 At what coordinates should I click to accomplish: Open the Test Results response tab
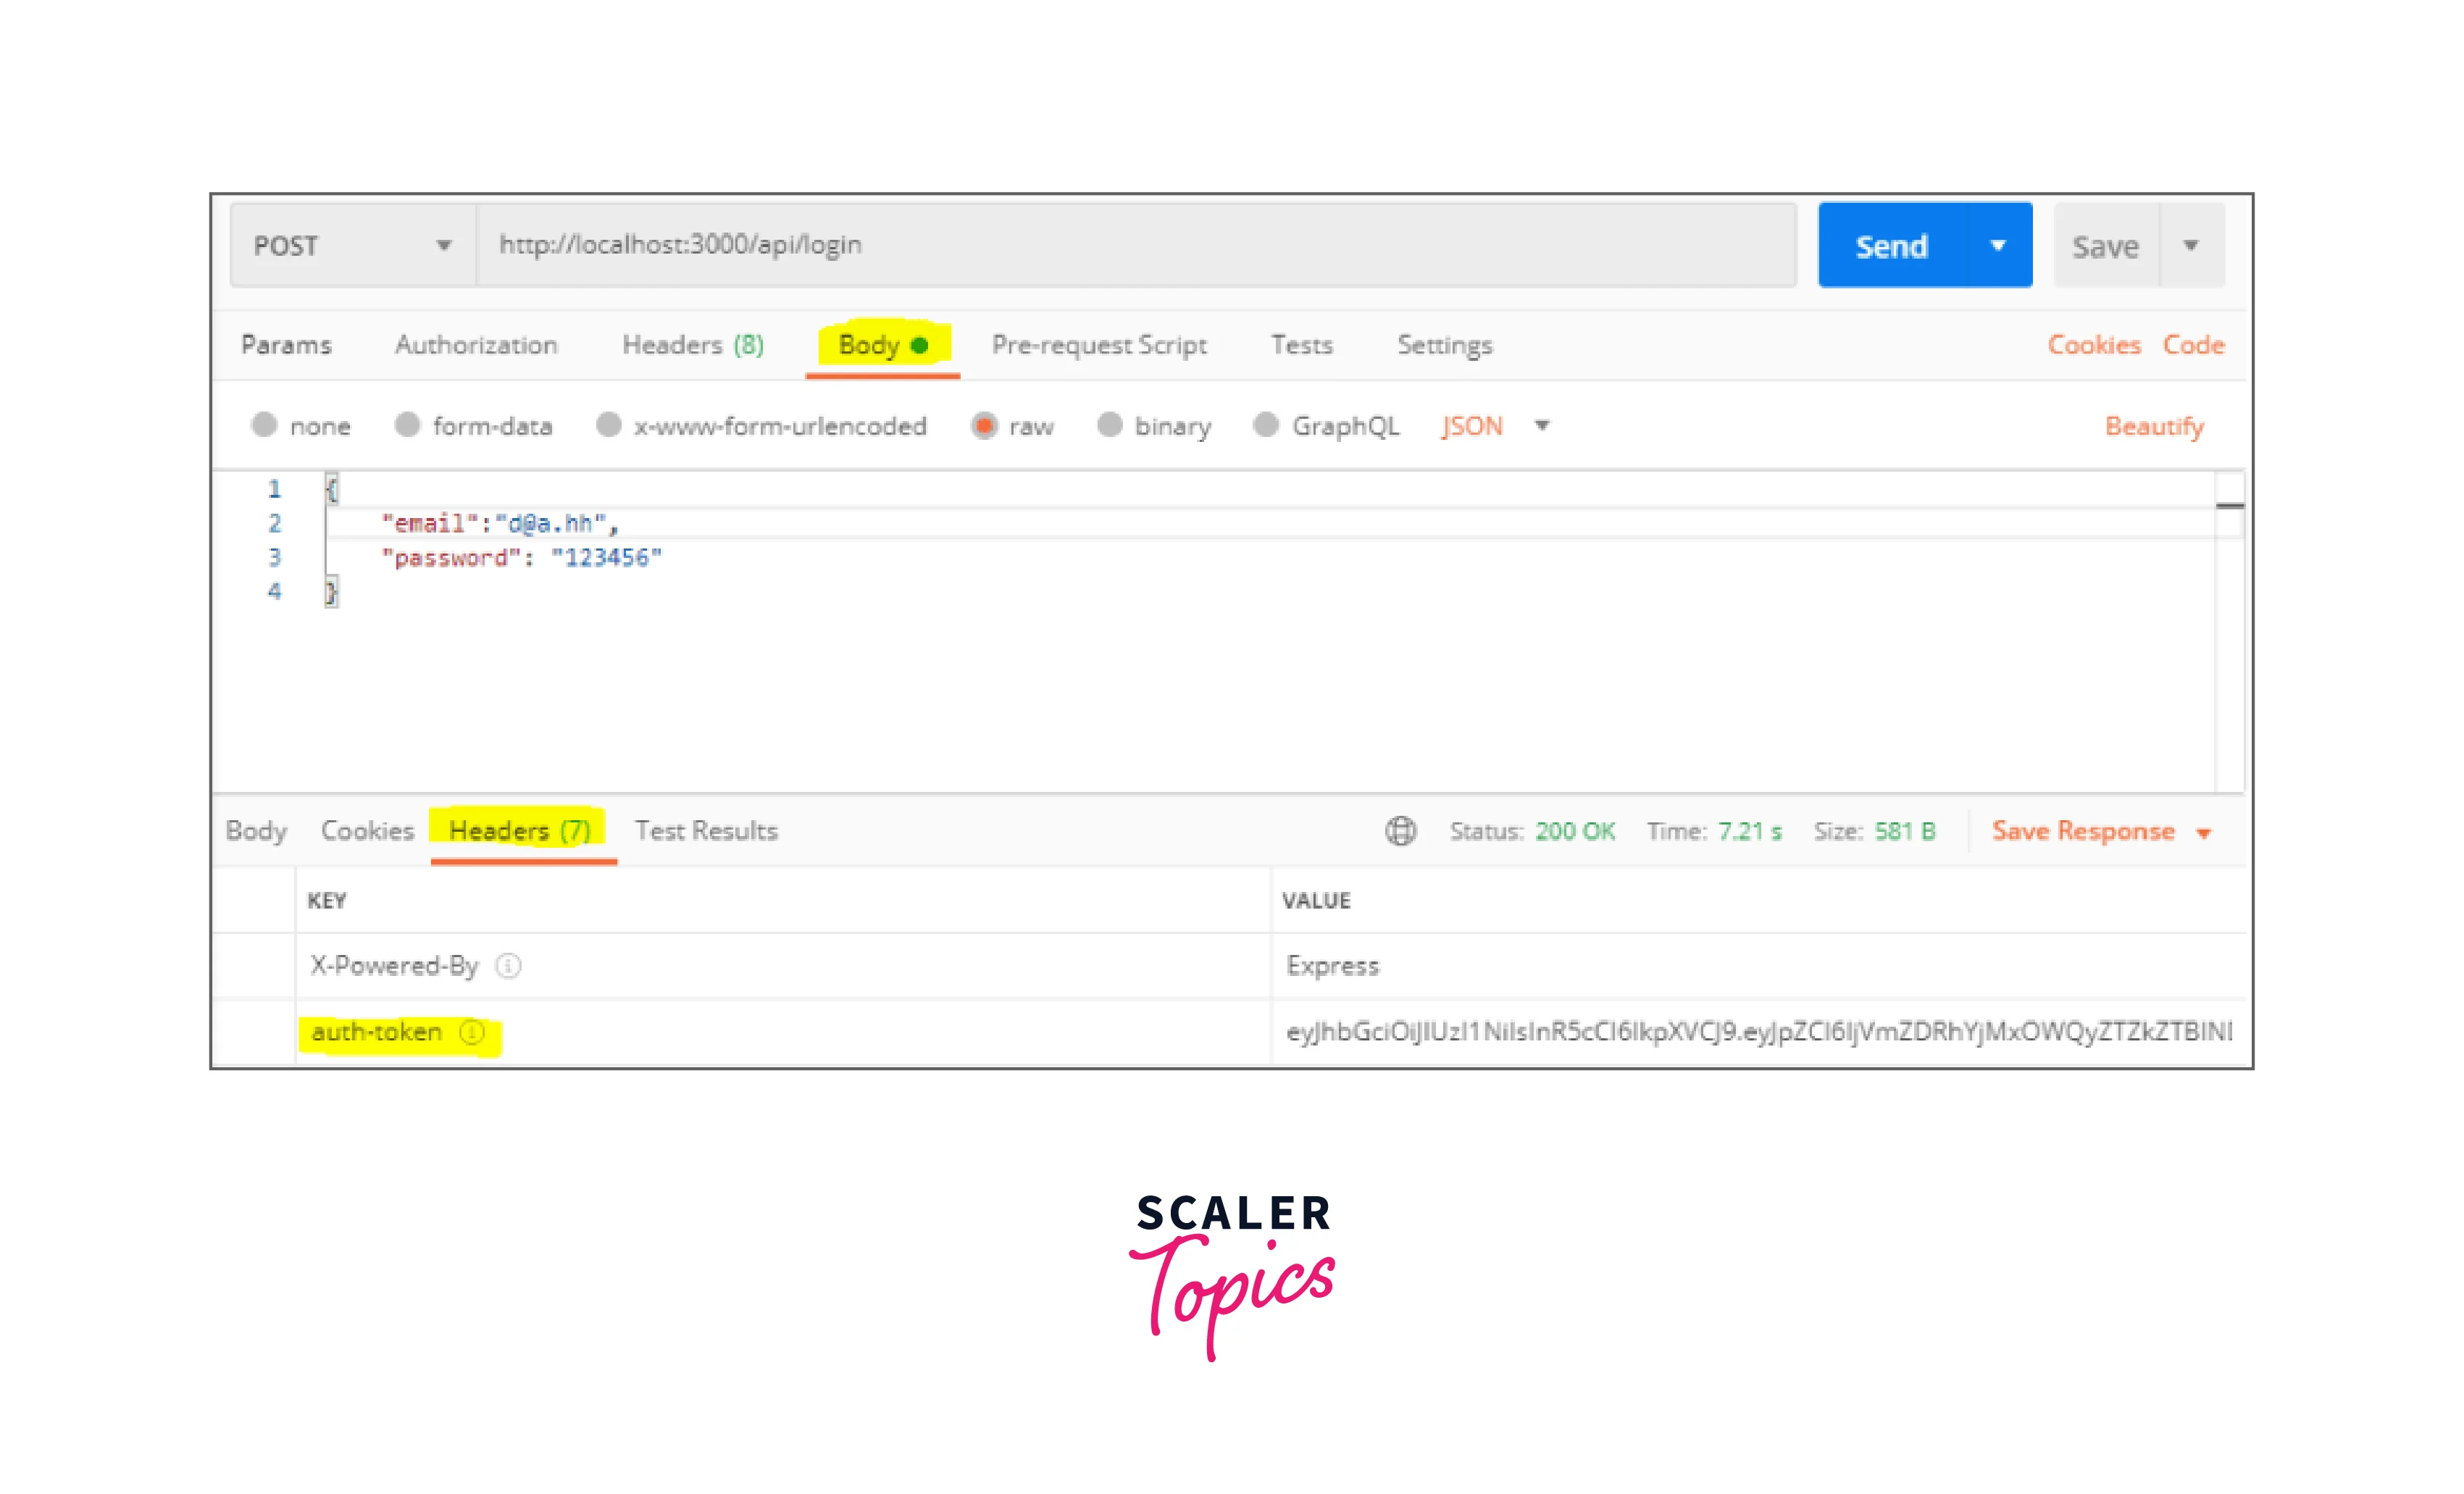pos(706,831)
